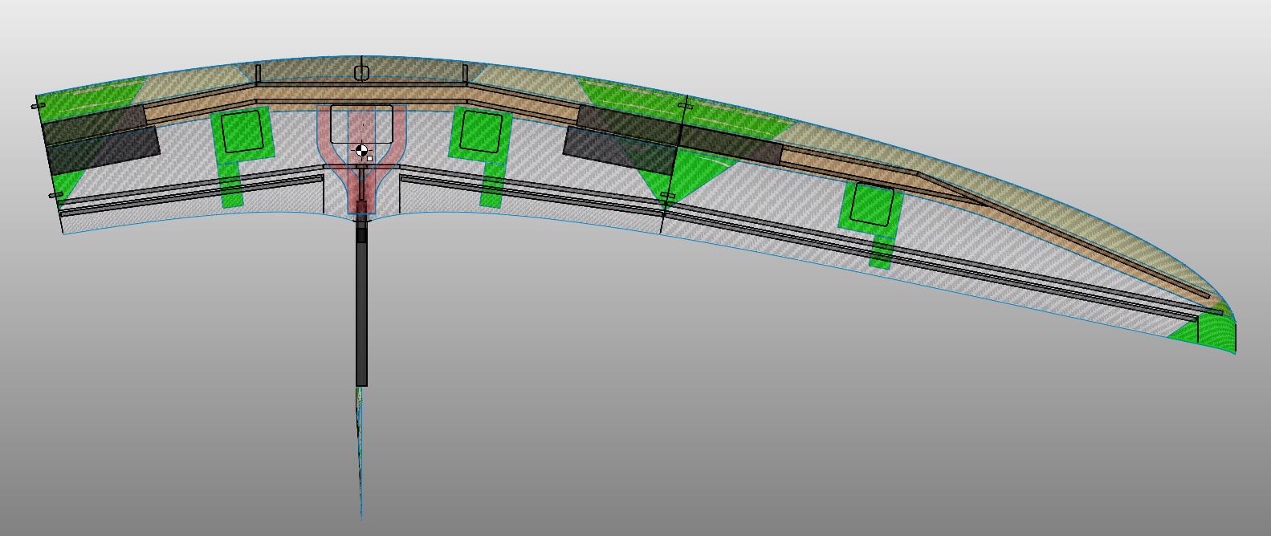Click the lower joiner pin at the mid-wing split
The width and height of the screenshot is (1271, 536).
click(x=667, y=195)
